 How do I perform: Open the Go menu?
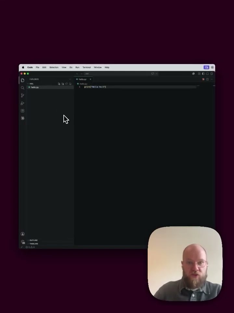point(71,67)
